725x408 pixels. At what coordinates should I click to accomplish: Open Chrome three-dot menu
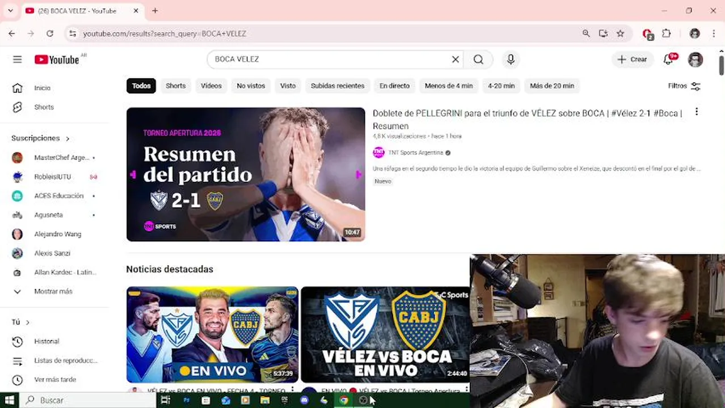click(x=714, y=33)
